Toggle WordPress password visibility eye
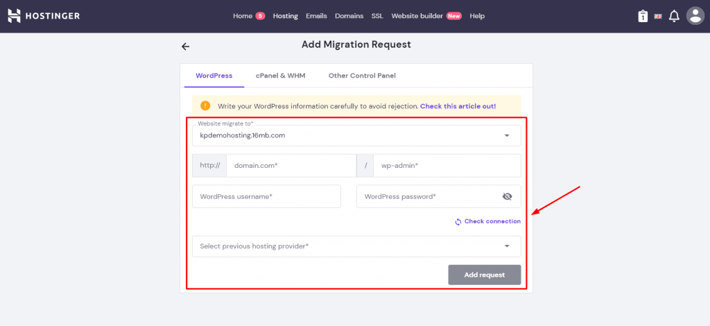This screenshot has height=326, width=710. click(507, 196)
